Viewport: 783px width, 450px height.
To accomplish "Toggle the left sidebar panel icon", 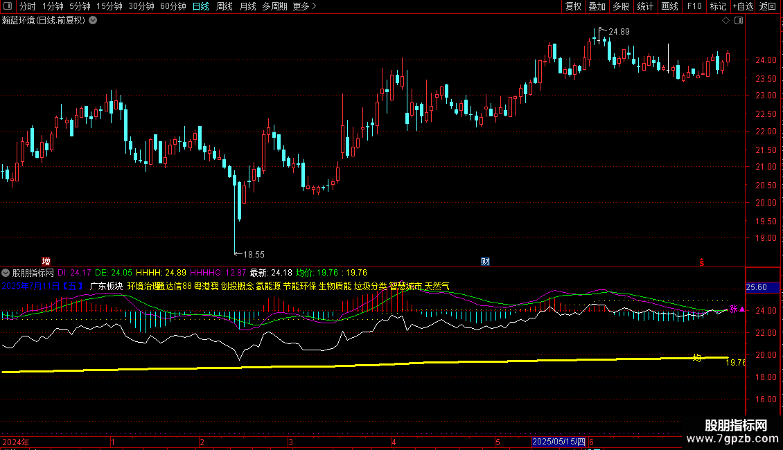I will 8,6.
